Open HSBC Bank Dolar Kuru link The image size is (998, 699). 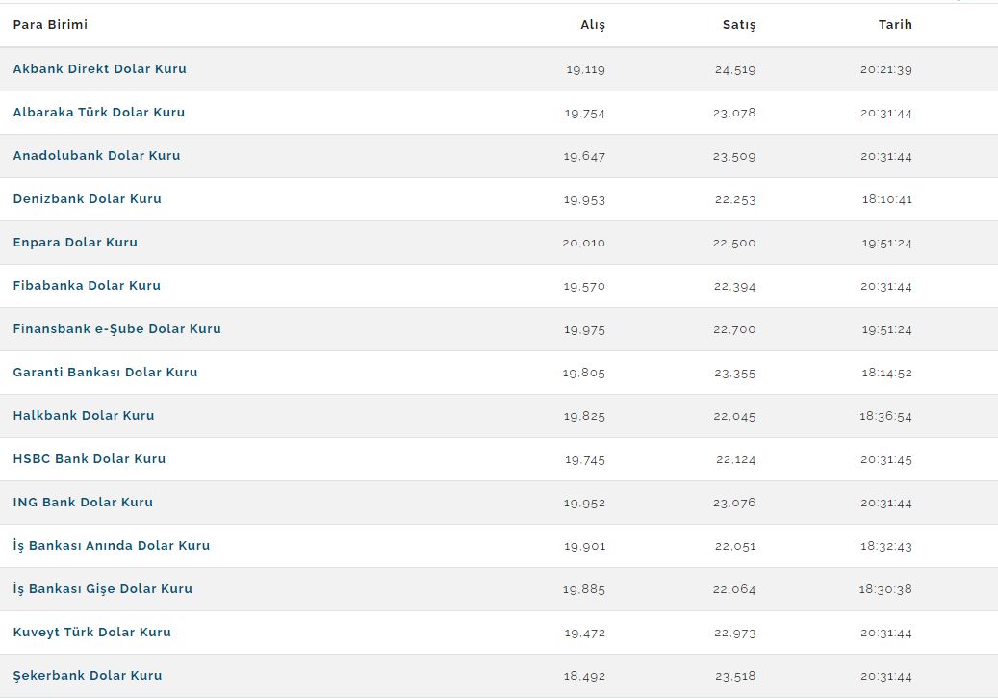[90, 458]
